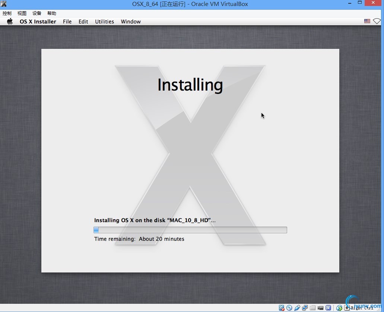Screen dimensions: 384x312
Task: Click the "Installing OS X on the disk" status text
Action: tap(155, 220)
